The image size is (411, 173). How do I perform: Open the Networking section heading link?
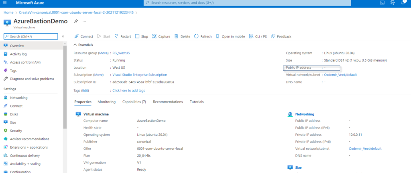point(305,114)
